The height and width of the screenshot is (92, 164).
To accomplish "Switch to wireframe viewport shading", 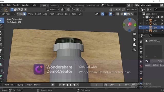I will pos(122,14).
